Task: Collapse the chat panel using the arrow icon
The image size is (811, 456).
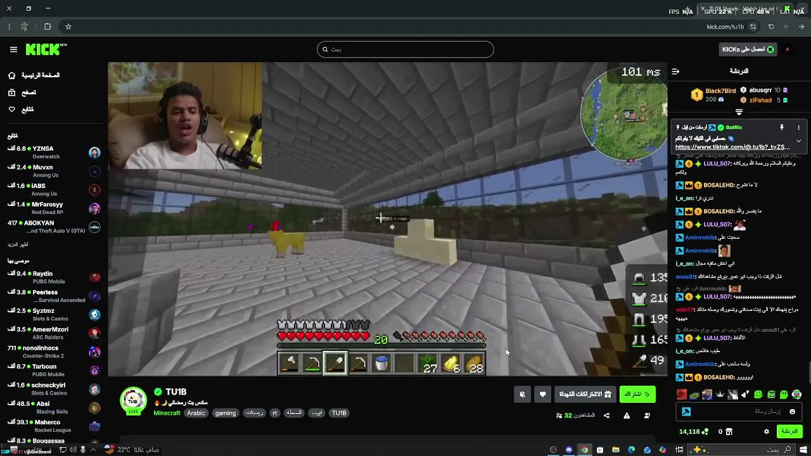Action: click(x=675, y=72)
